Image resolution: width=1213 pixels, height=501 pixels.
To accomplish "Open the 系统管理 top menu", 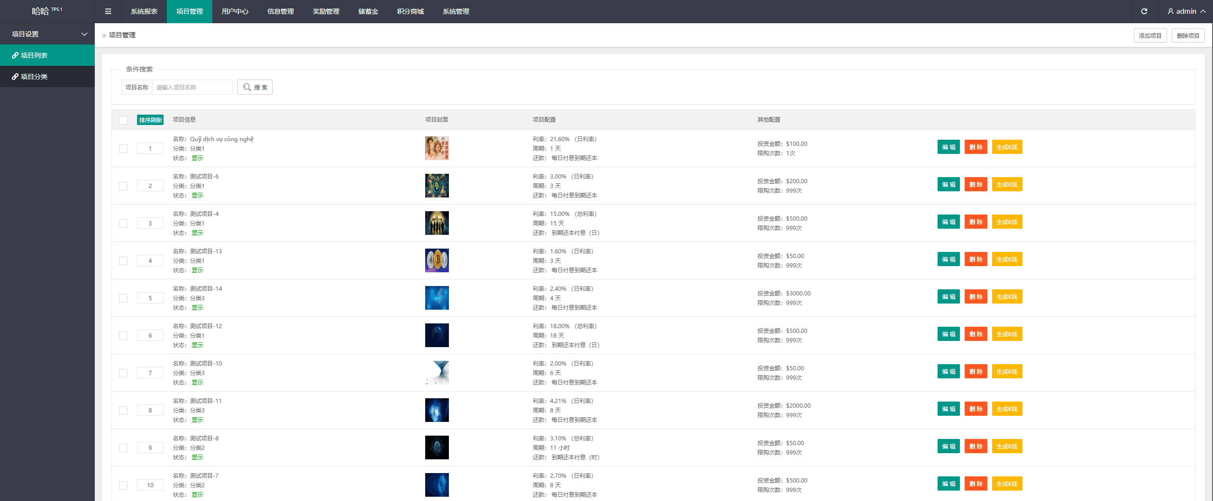I will tap(456, 11).
